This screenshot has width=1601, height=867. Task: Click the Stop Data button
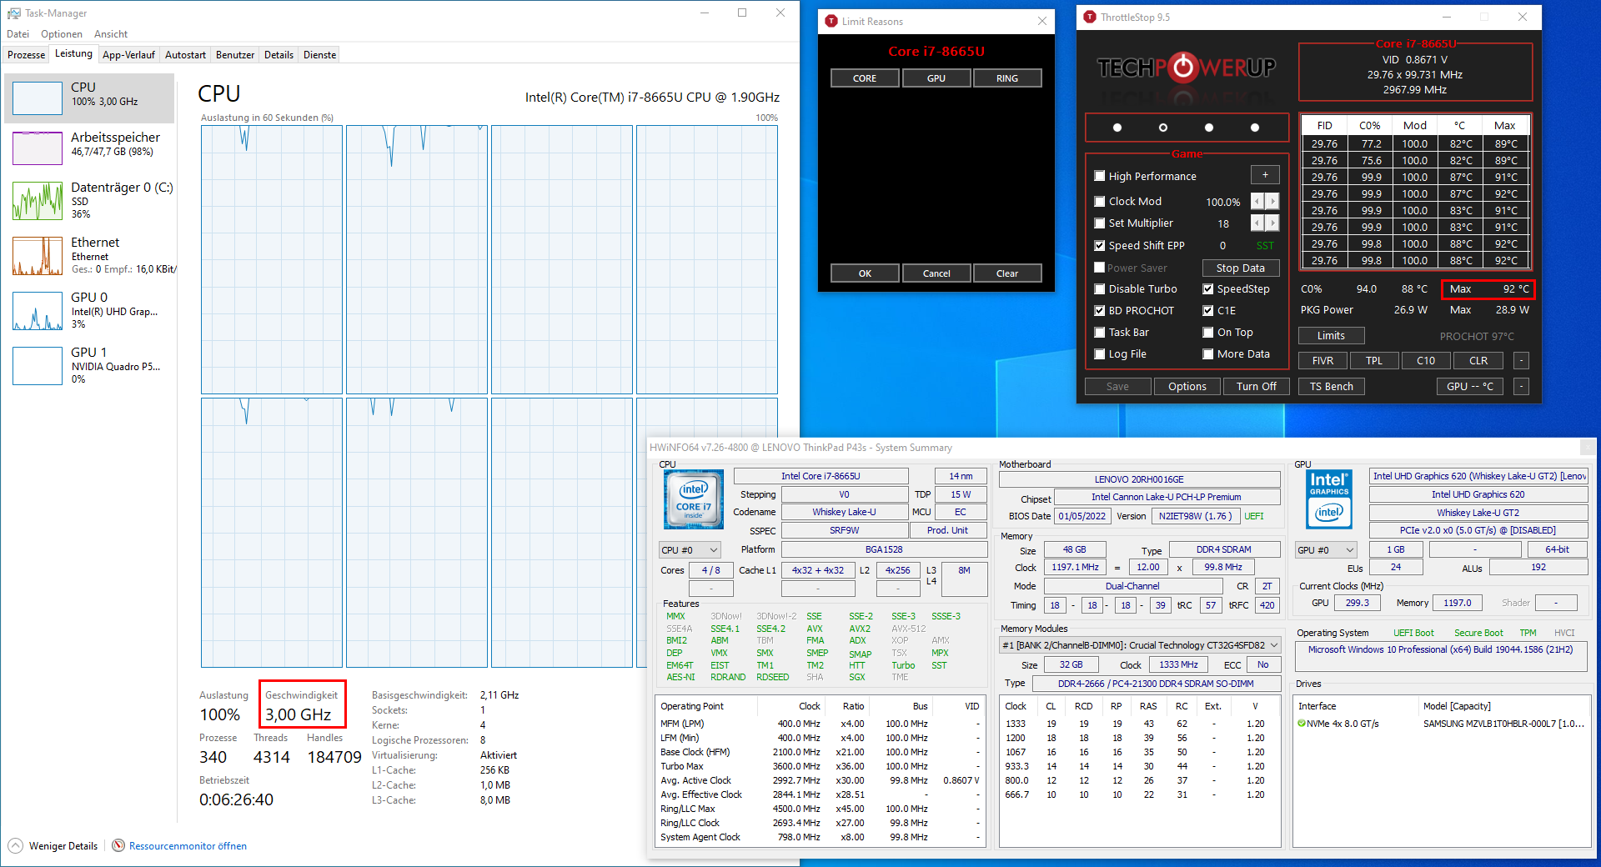pos(1241,268)
